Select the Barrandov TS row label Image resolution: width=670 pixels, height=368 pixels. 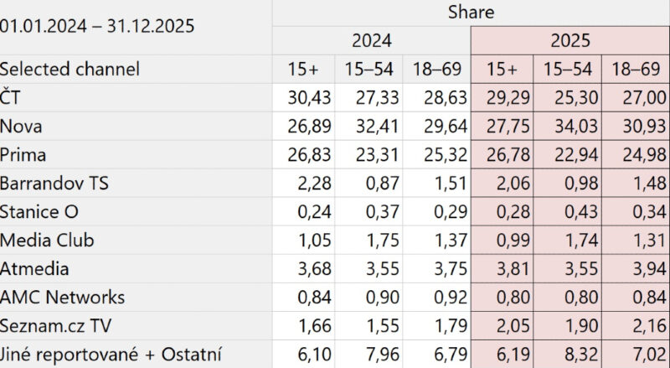54,183
